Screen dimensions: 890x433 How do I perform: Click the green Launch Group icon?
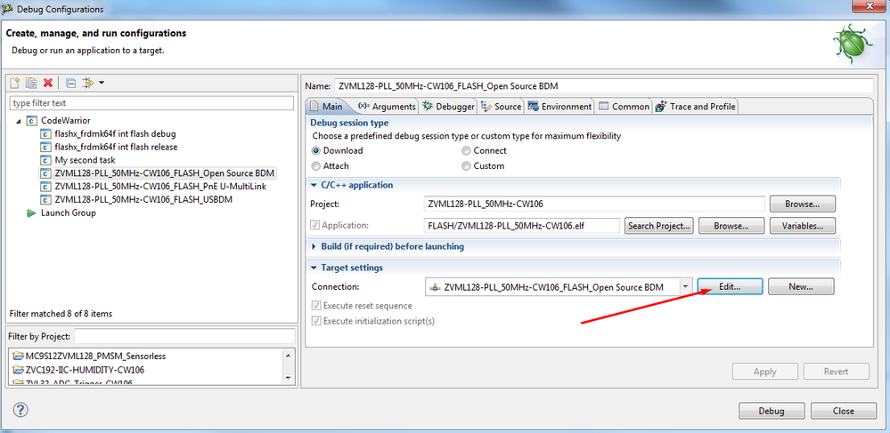click(x=31, y=212)
